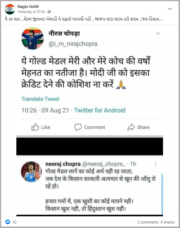Click the arrow Share icon
The width and height of the screenshot is (180, 228).
[x=131, y=127]
